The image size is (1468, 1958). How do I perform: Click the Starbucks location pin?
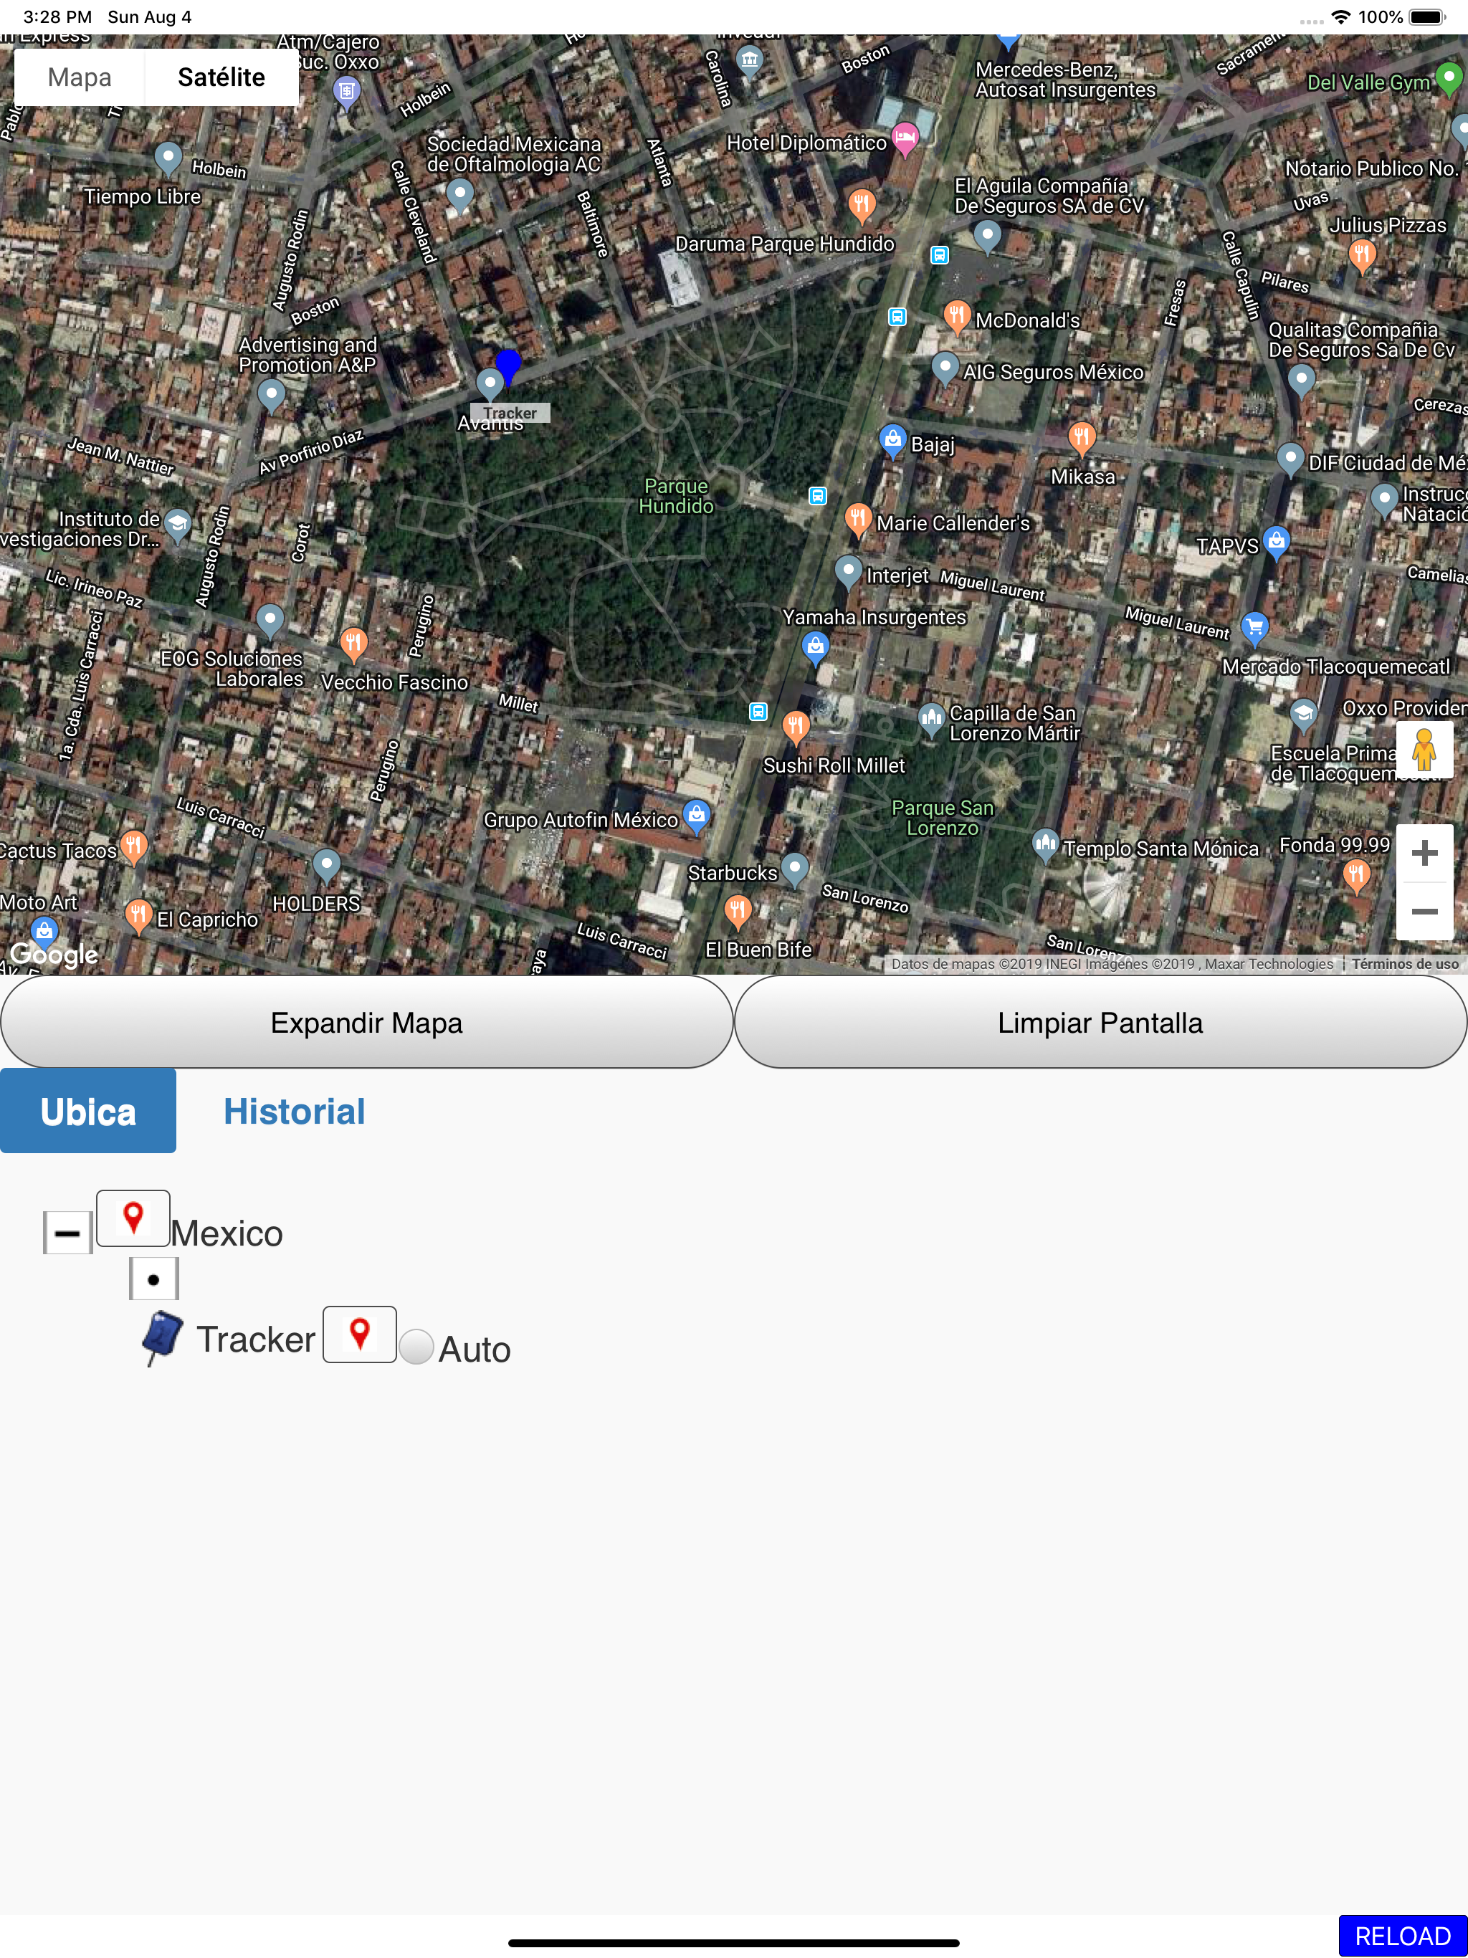pyautogui.click(x=795, y=869)
